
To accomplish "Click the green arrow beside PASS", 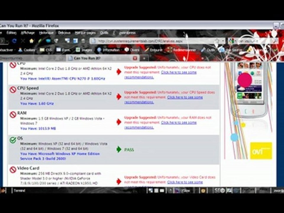I will (119, 149).
